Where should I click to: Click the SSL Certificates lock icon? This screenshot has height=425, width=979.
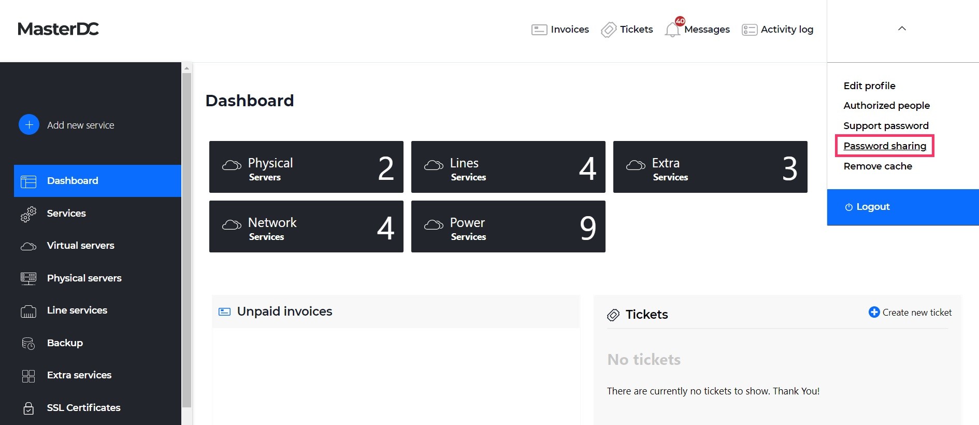click(x=28, y=408)
